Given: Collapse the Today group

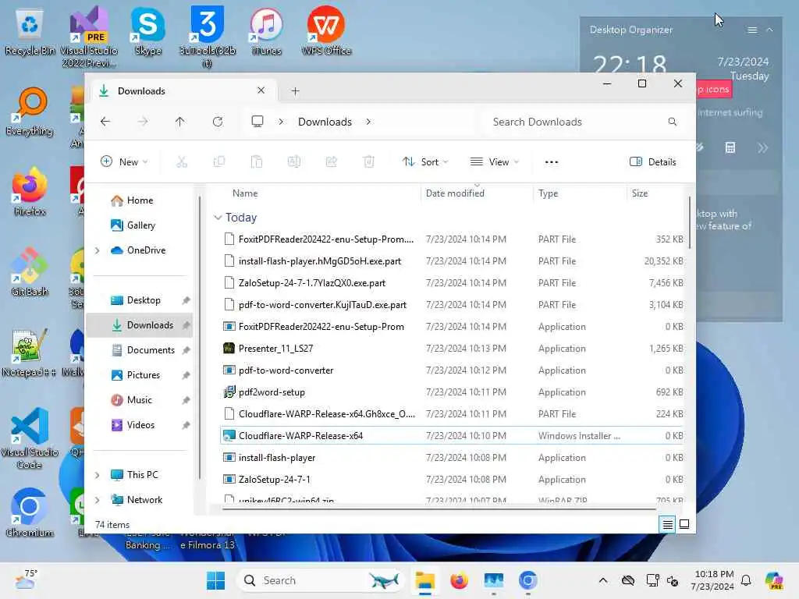Looking at the screenshot, I should pos(218,218).
